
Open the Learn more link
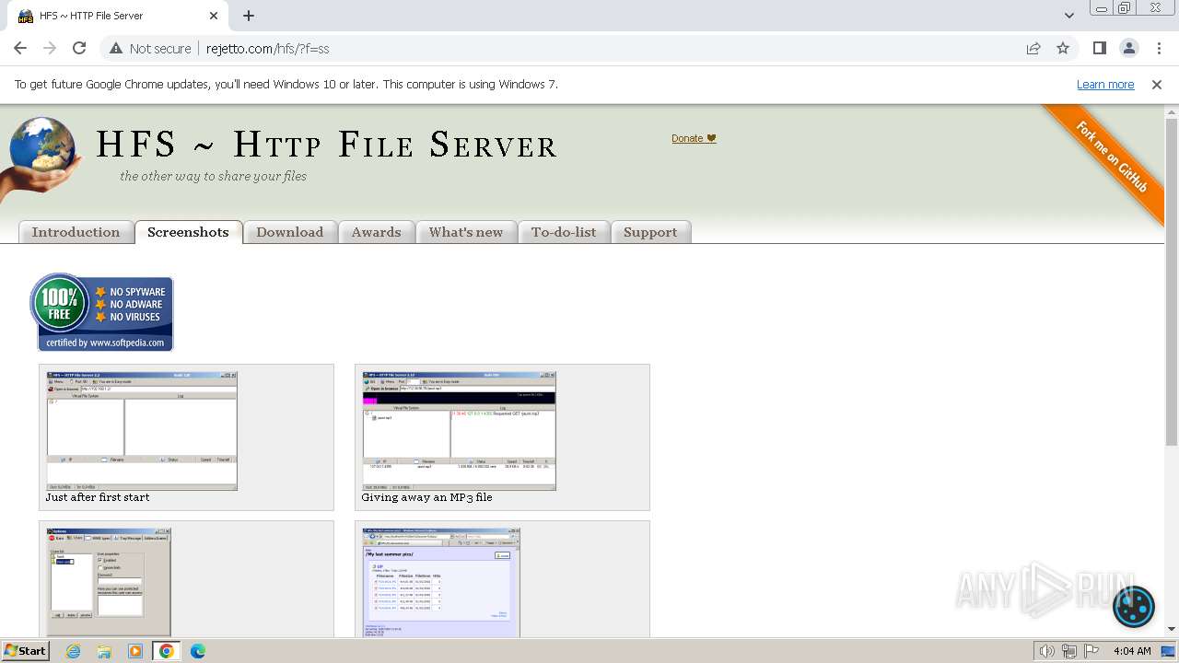1105,84
